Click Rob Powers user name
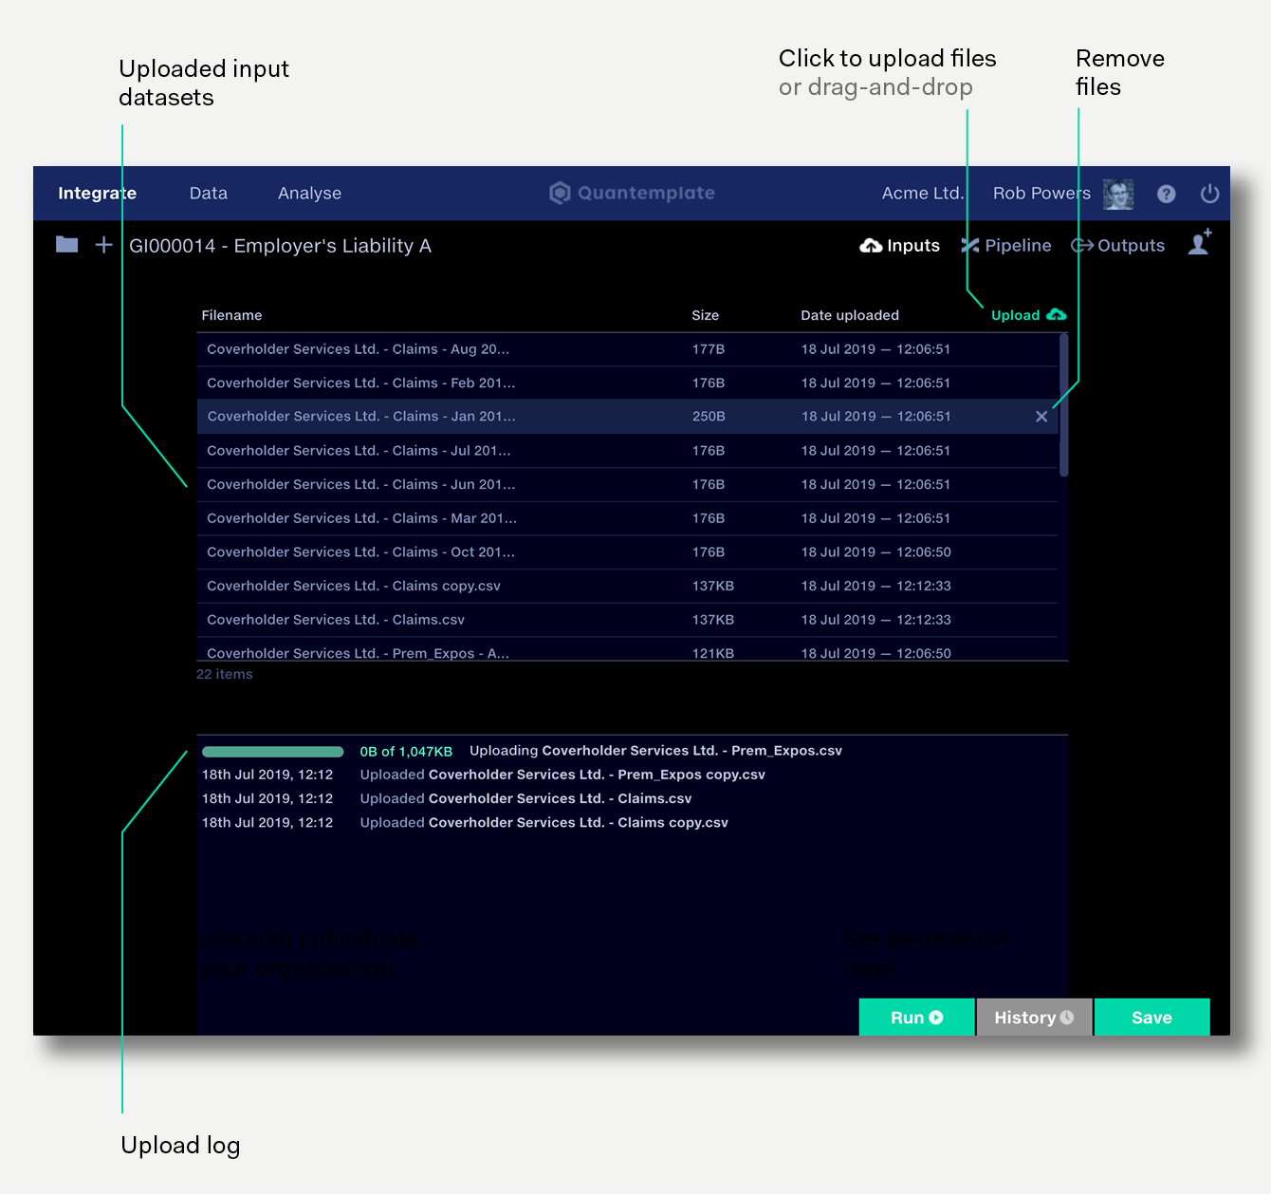Screen dimensions: 1271x1196 click(1041, 194)
